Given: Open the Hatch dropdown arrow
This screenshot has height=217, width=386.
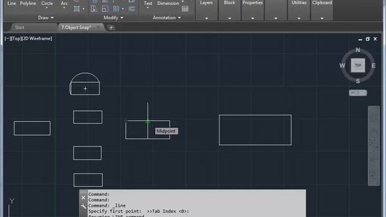Looking at the screenshot, I should pyautogui.click(x=83, y=9).
